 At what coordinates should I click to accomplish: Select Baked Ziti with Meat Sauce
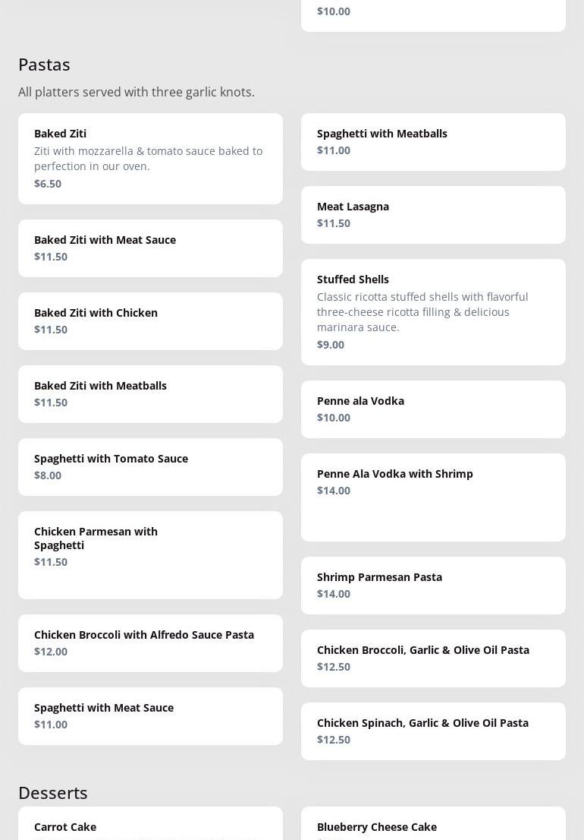pyautogui.click(x=150, y=248)
